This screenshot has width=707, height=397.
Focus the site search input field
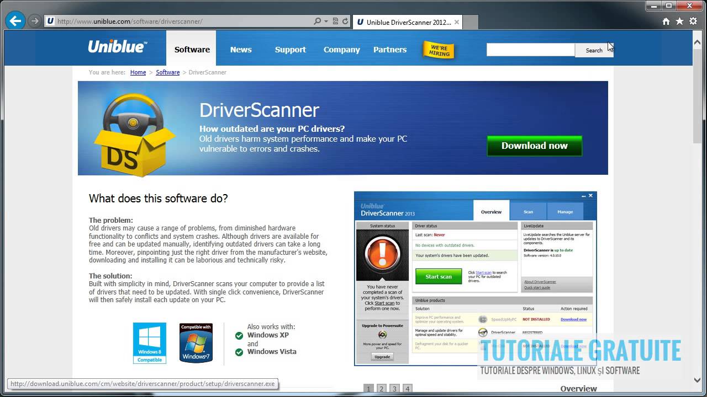(x=530, y=50)
